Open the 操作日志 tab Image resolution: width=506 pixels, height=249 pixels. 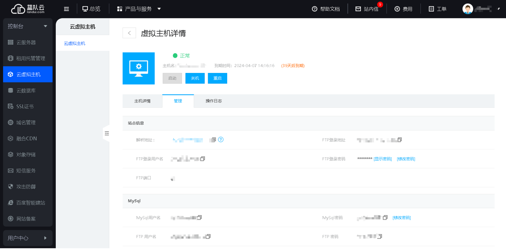click(x=214, y=101)
